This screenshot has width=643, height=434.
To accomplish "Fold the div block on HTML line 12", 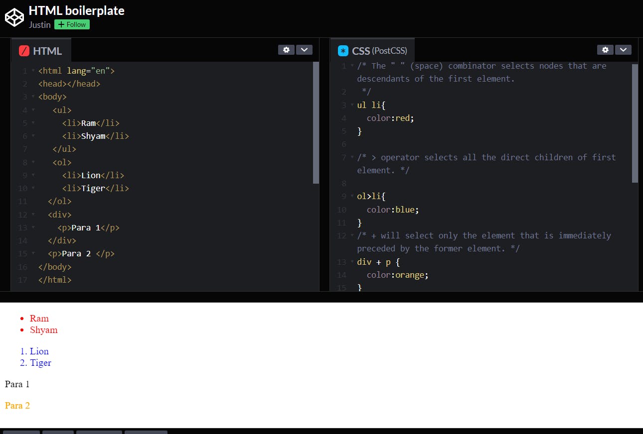I will 33,215.
